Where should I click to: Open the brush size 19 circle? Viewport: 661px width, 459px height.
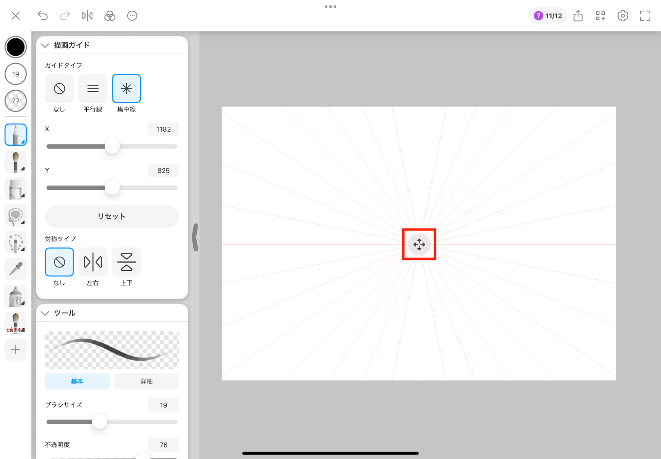pos(16,74)
